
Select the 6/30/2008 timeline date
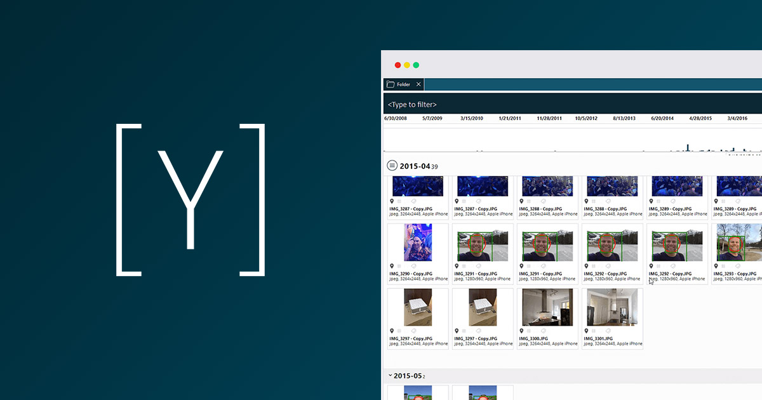click(396, 119)
